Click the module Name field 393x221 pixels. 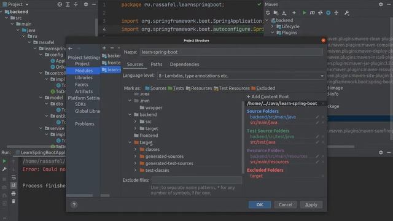coord(232,52)
